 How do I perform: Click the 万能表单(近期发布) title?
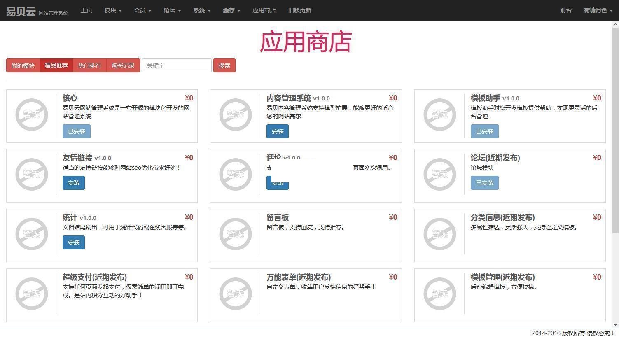tap(299, 277)
